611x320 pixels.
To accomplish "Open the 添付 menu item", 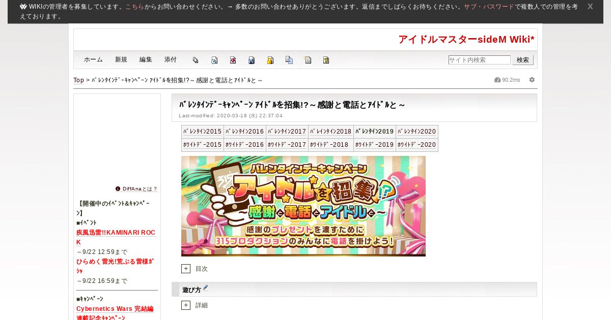I will pos(171,59).
